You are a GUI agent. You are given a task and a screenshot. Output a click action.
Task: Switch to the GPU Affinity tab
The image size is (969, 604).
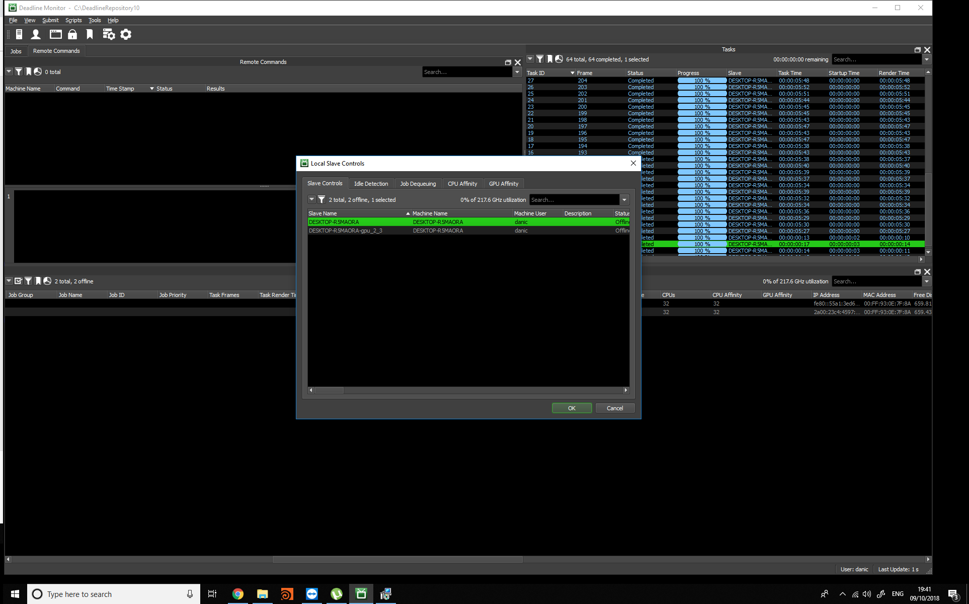point(503,183)
